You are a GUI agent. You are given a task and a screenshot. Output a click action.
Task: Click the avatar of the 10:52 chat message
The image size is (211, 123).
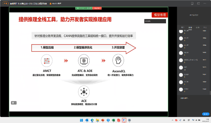click(181, 39)
